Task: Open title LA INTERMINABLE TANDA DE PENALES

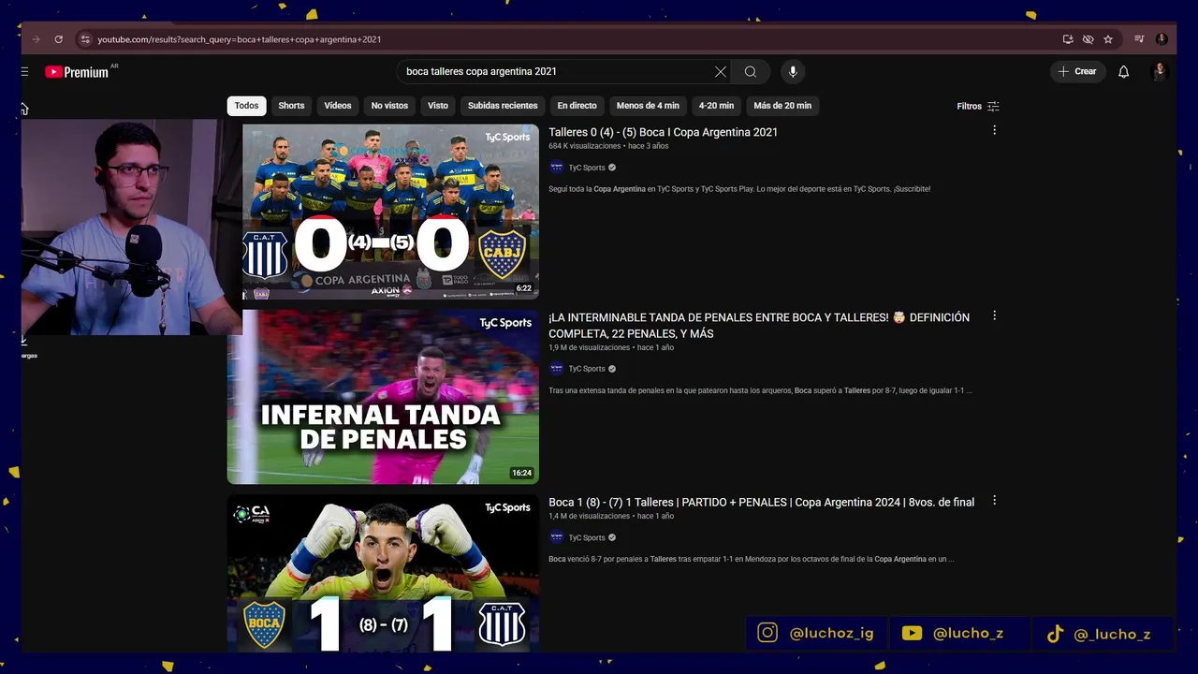Action: click(x=759, y=325)
